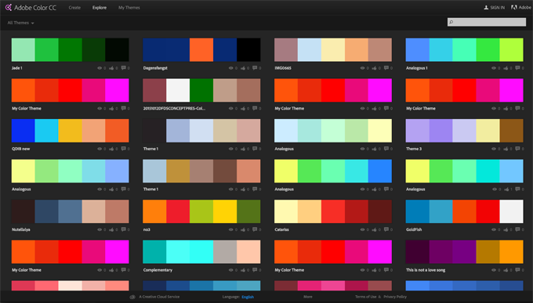Click the Adobe Color CC logo icon
The width and height of the screenshot is (533, 303).
click(8, 7)
